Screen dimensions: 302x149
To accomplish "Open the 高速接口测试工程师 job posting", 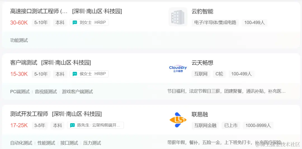I will click(39, 11).
